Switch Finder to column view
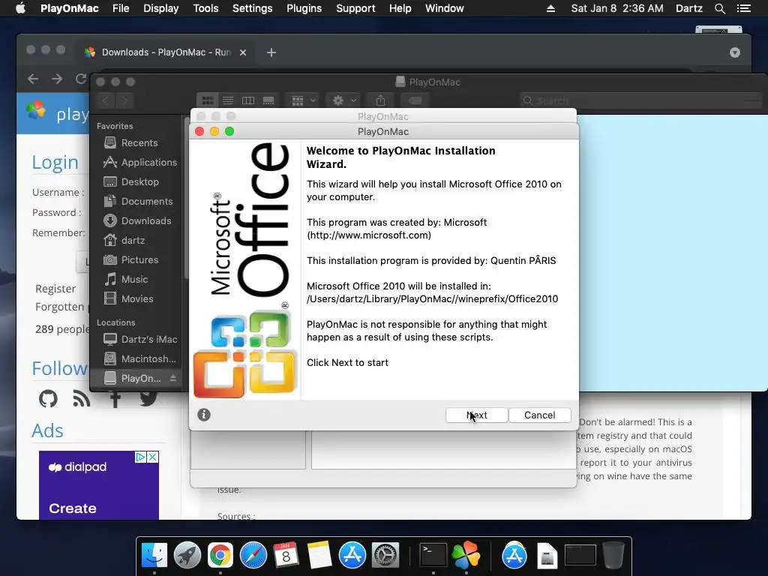 point(248,100)
